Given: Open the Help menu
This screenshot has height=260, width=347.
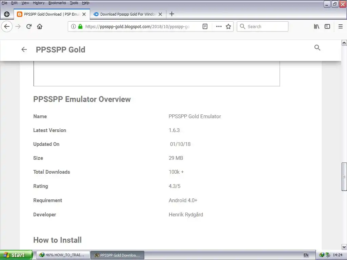Looking at the screenshot, I should (86, 3).
